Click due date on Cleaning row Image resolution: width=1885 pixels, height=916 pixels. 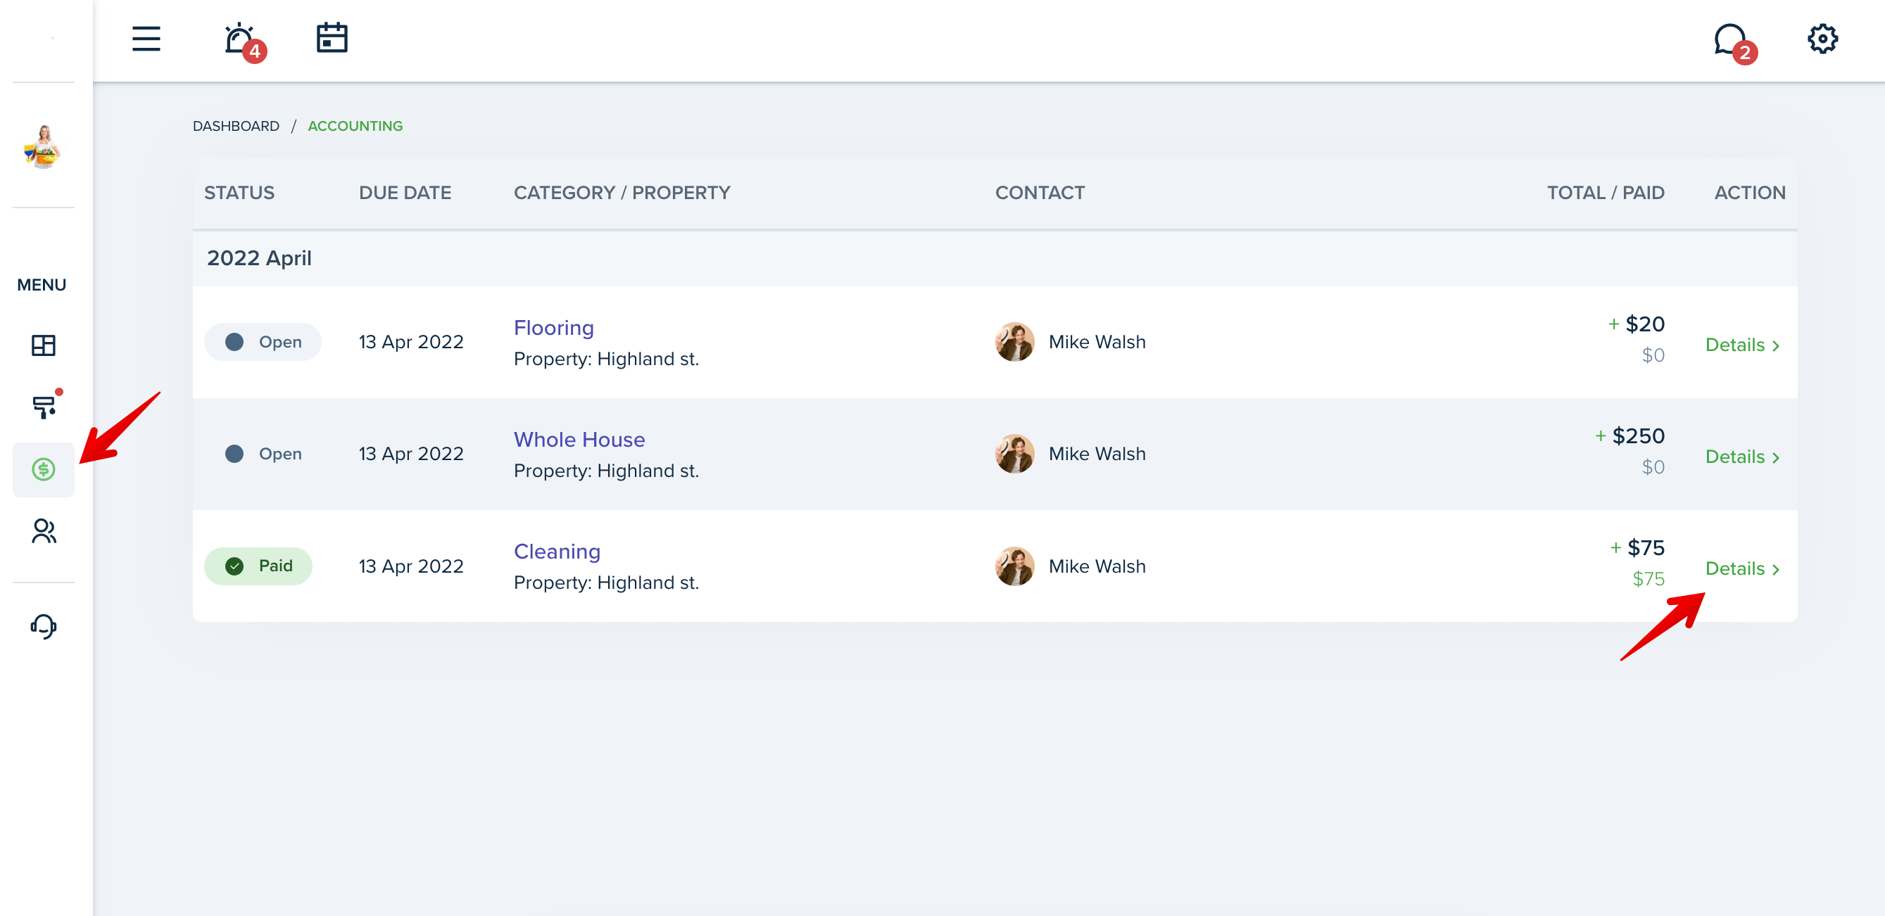pos(410,566)
